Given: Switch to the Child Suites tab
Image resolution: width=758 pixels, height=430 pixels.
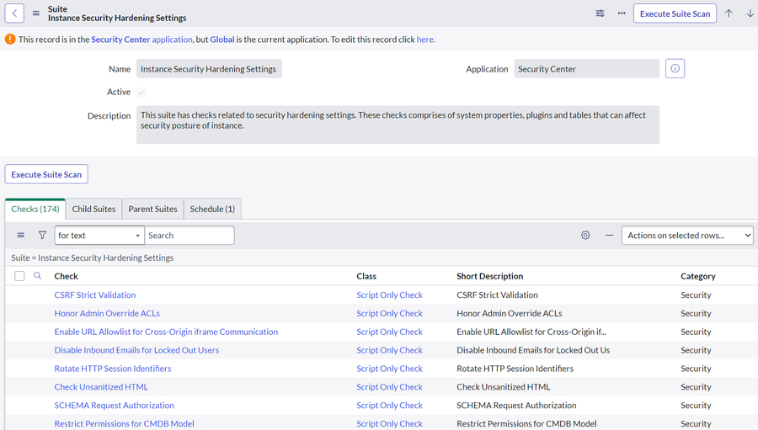Looking at the screenshot, I should [93, 209].
